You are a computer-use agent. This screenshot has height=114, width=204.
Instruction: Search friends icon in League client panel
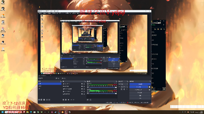pyautogui.click(x=164, y=29)
